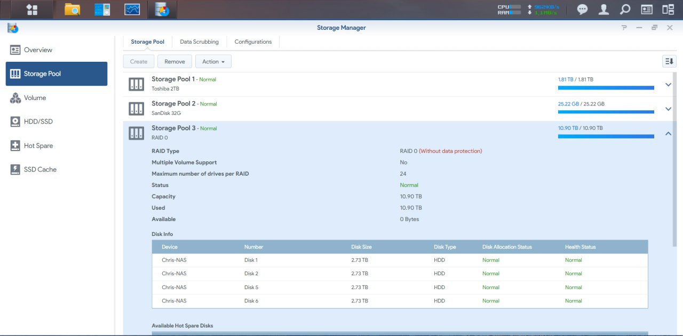Switch to the Configurations tab

[253, 42]
